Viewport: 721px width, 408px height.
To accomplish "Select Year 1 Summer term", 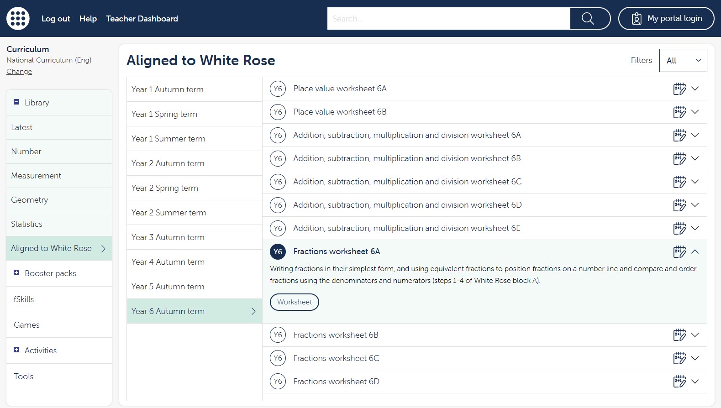I will coord(195,139).
